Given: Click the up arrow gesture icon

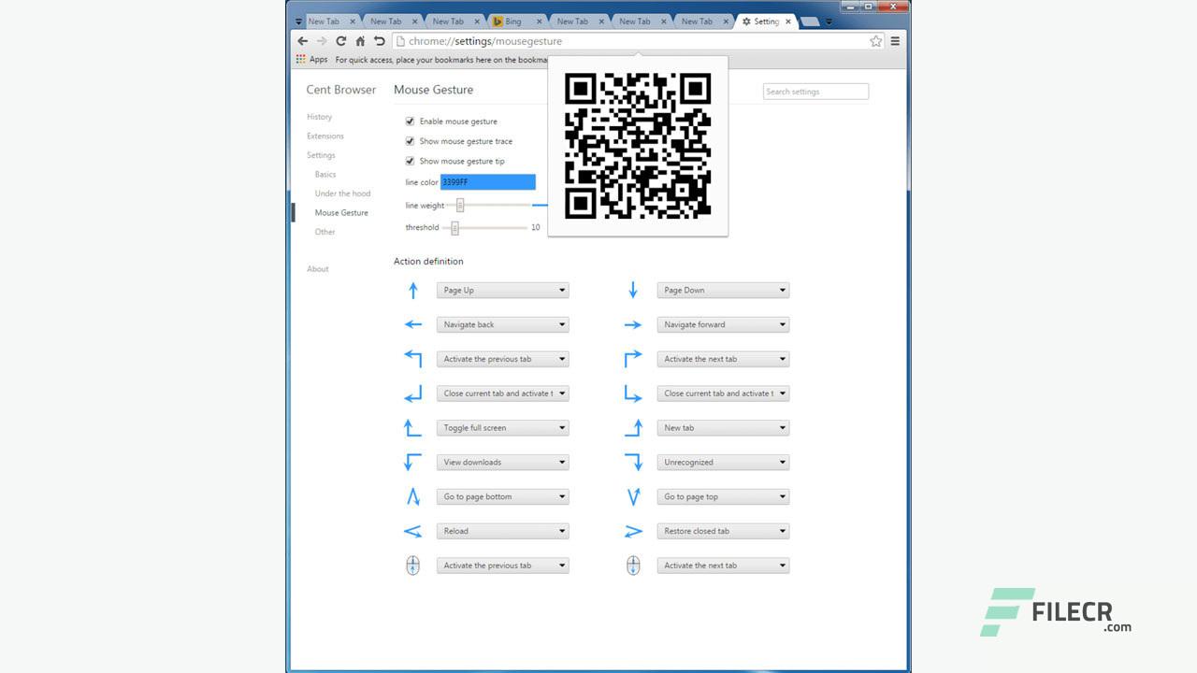Looking at the screenshot, I should coord(412,291).
